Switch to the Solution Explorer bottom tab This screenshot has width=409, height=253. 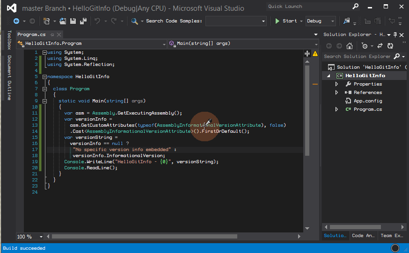[x=335, y=236]
